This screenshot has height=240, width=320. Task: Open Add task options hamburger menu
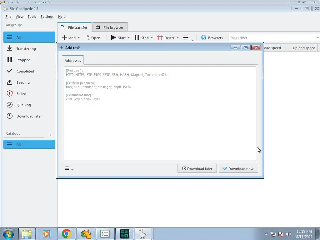point(67,168)
